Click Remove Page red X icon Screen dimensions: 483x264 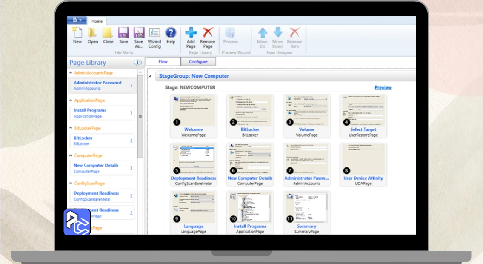(208, 33)
